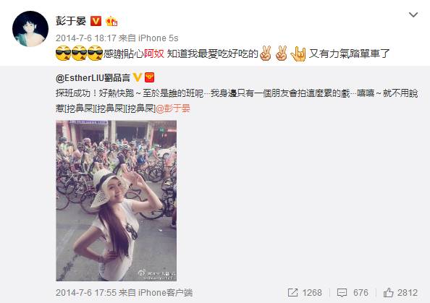
Task: Open the 2014-7-6 17:55 original timestamp
Action: point(86,293)
